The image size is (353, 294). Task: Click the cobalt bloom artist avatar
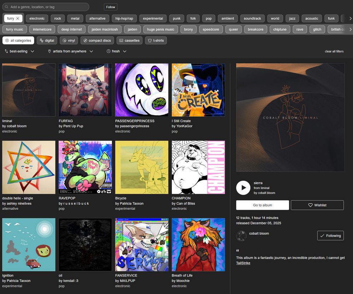(x=241, y=236)
